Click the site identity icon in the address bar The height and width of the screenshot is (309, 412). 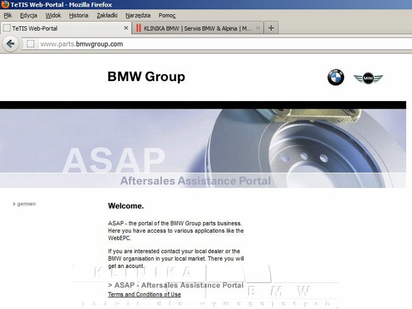coord(31,44)
